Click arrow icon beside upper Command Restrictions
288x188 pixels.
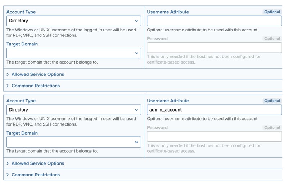(x=8, y=86)
